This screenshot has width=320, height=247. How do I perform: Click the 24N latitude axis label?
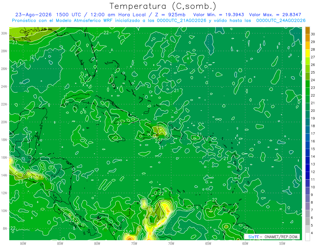tap(4, 87)
